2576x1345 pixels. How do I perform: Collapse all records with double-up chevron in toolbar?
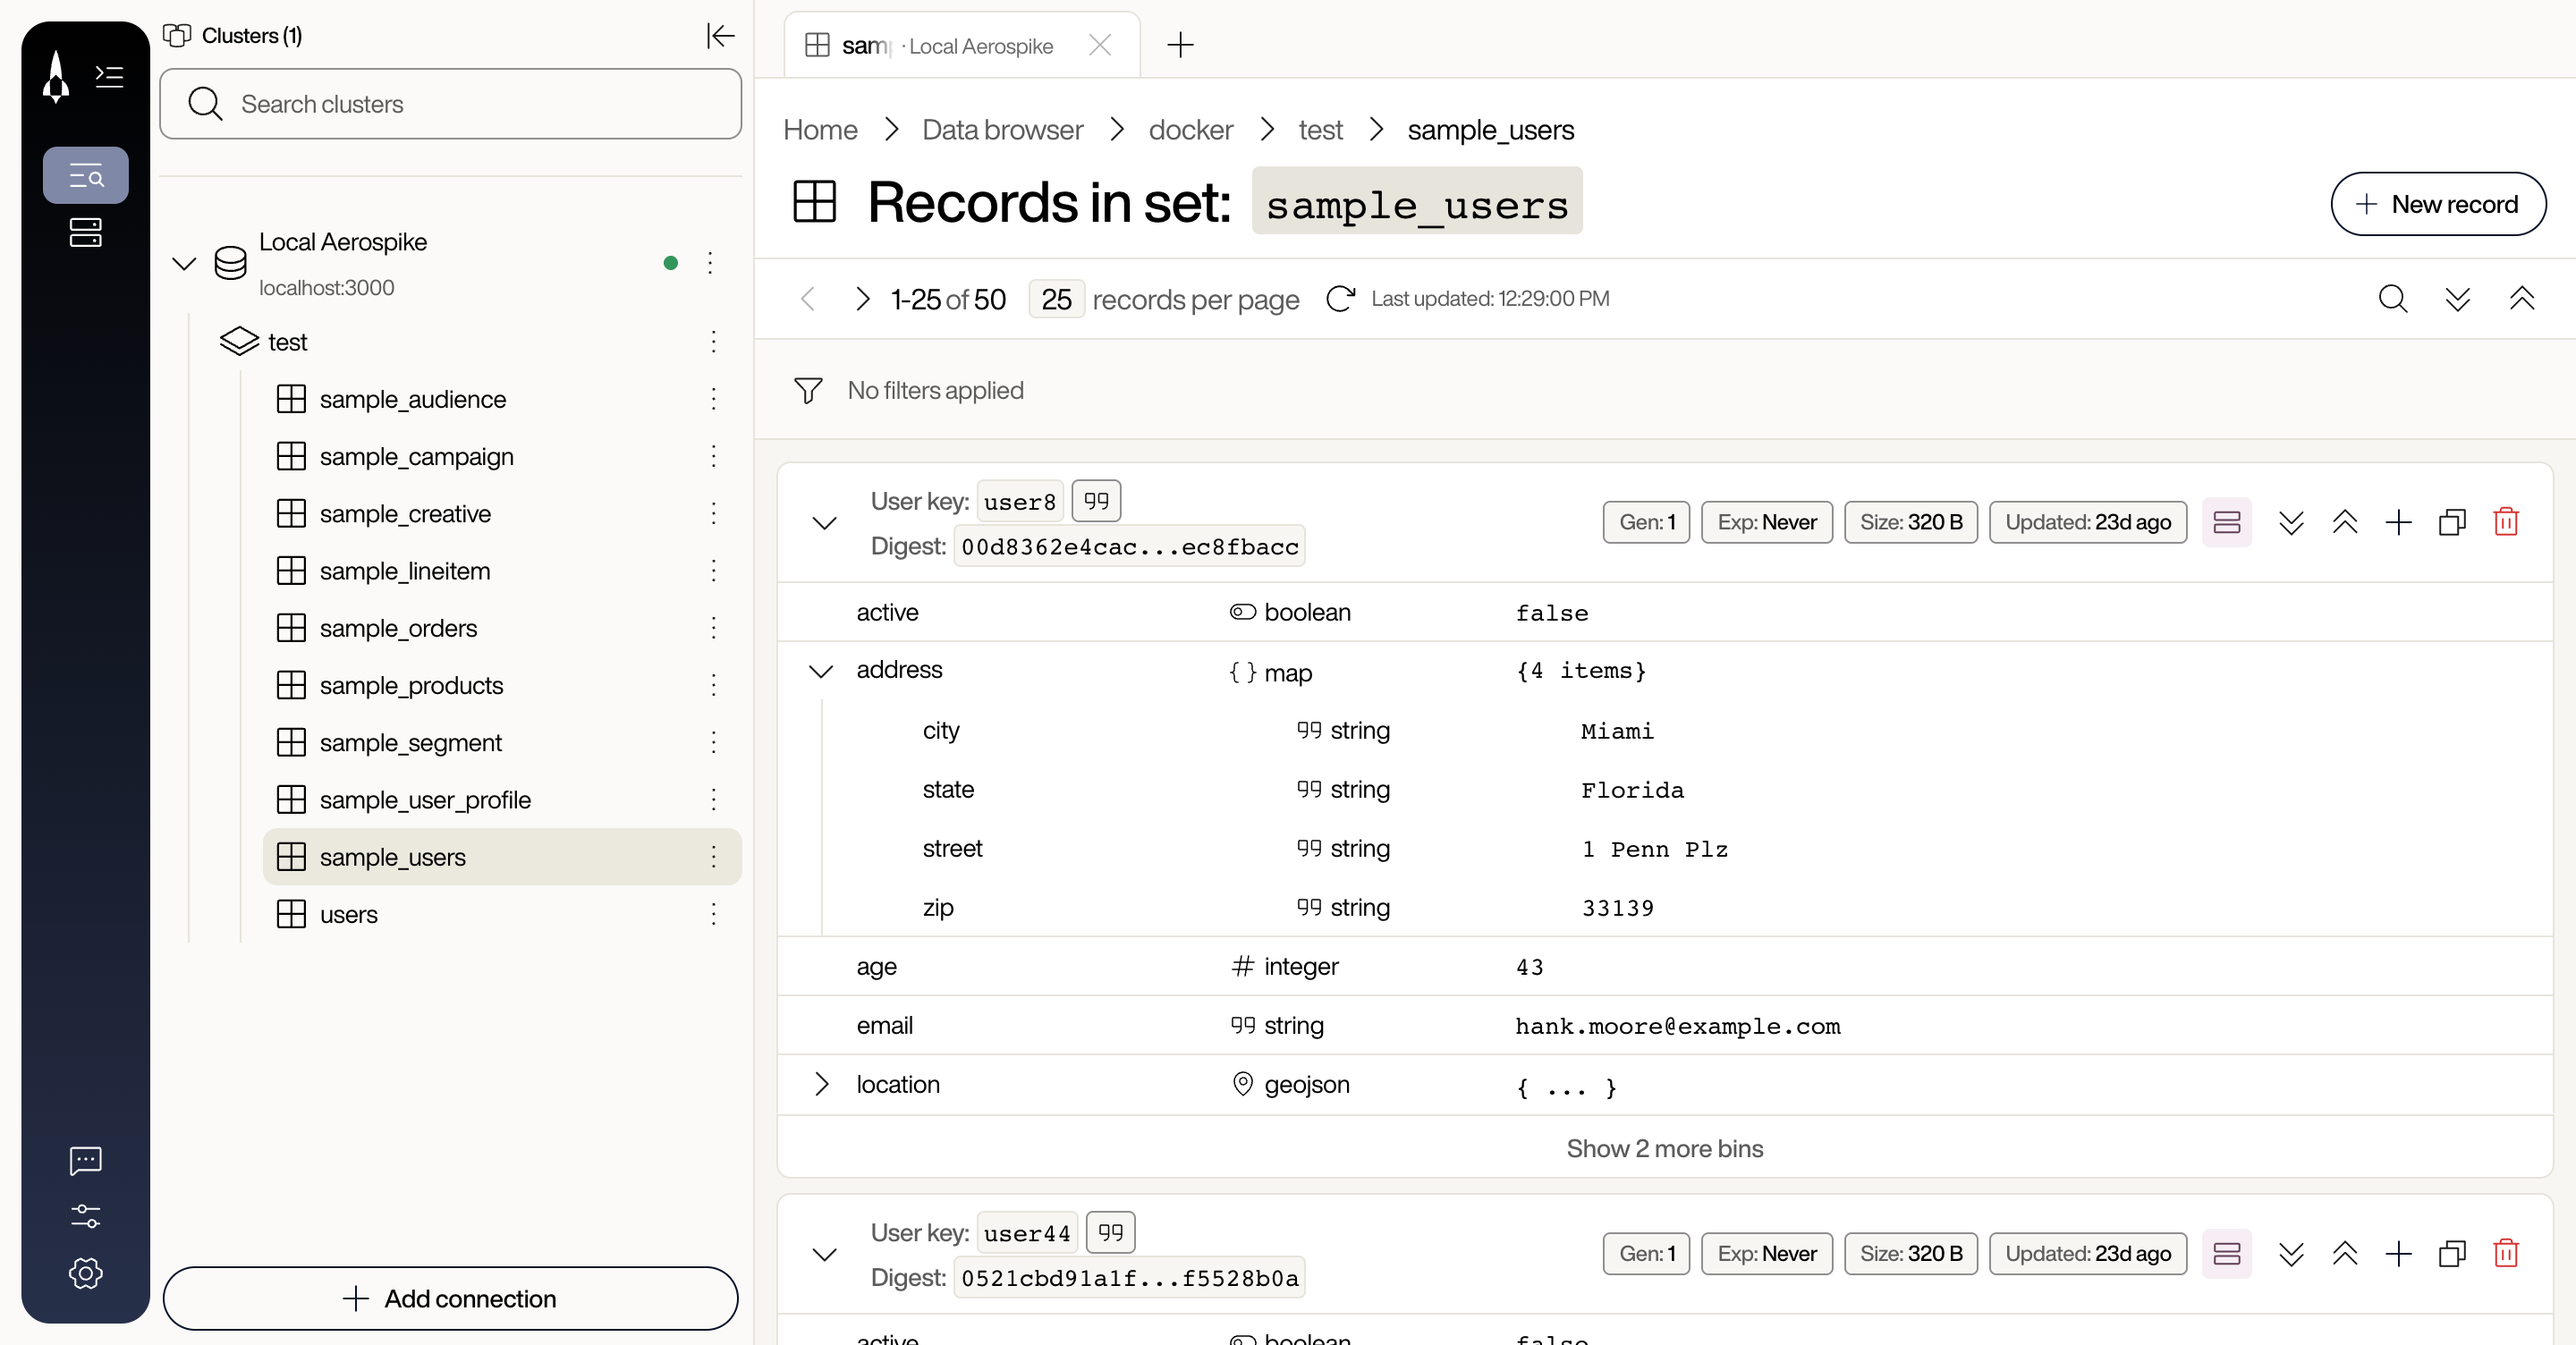(x=2522, y=299)
